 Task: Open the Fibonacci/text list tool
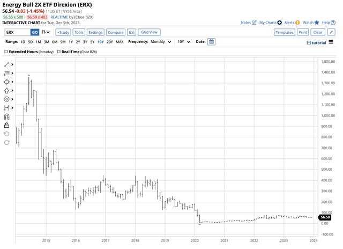[x=6, y=73]
